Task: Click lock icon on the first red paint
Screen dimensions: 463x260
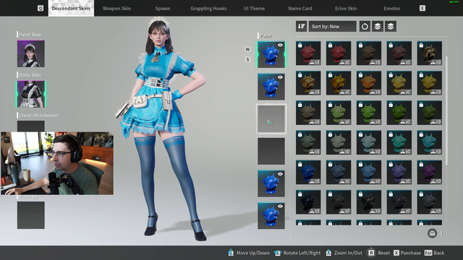Action: pyautogui.click(x=300, y=45)
